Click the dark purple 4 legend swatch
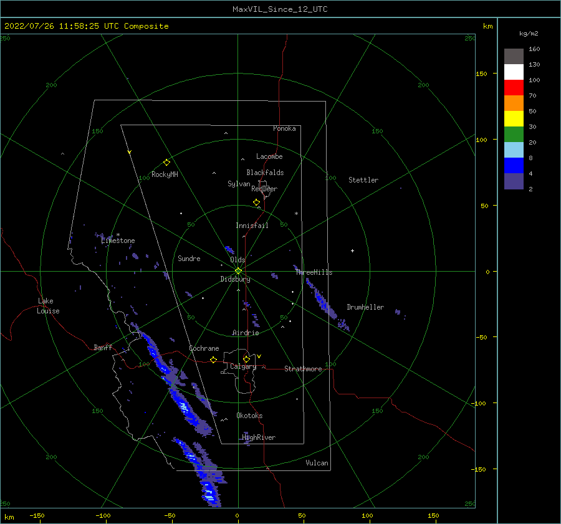The width and height of the screenshot is (561, 524). [514, 181]
